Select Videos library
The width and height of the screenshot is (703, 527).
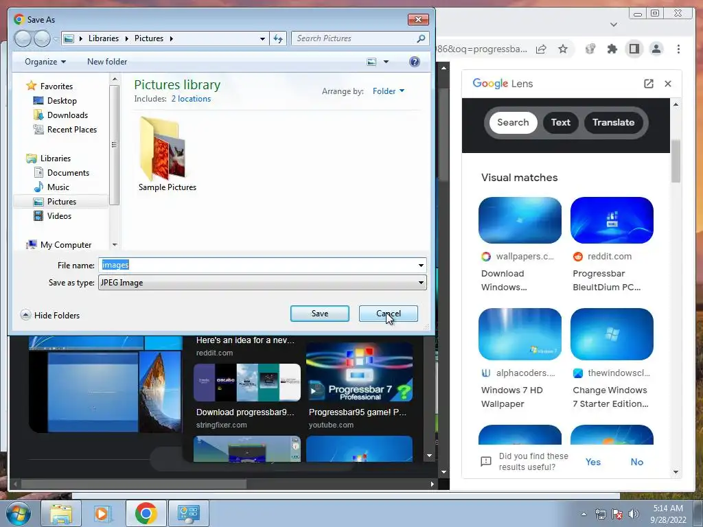[59, 216]
